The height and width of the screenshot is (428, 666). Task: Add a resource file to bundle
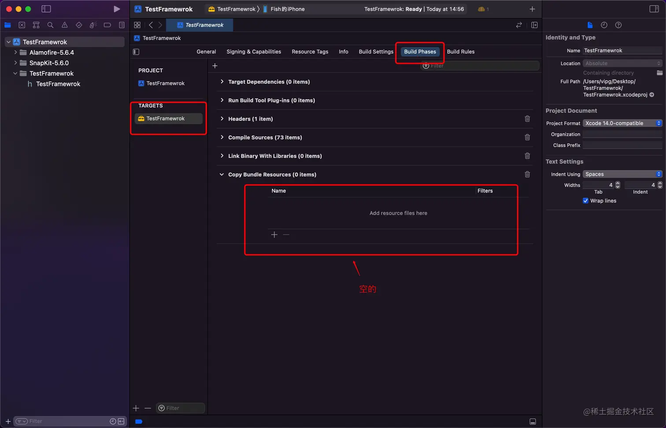pyautogui.click(x=274, y=235)
